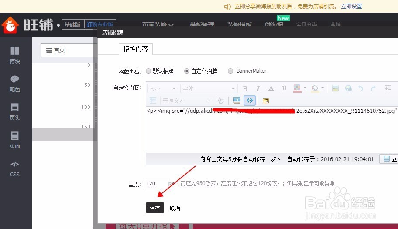Open the CSS sidebar panel
This screenshot has height=229, width=398.
(x=15, y=169)
